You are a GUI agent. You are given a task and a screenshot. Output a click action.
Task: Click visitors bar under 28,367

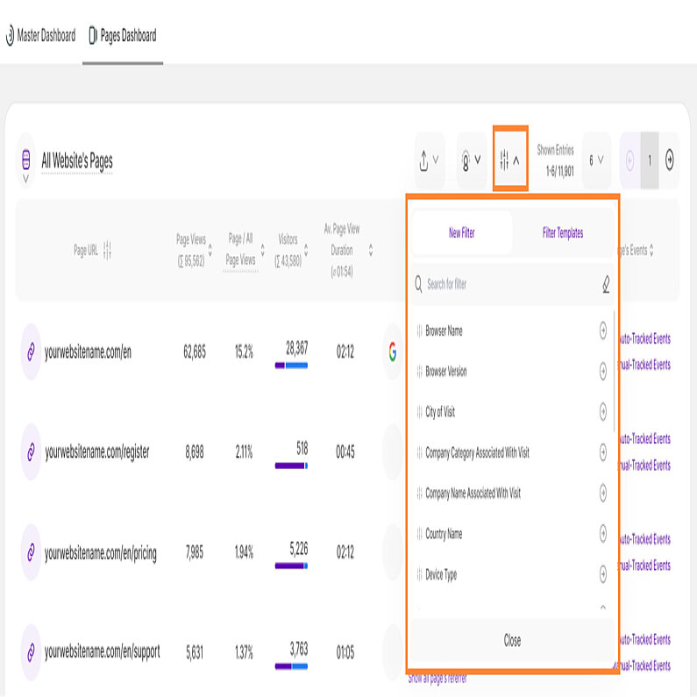coord(292,366)
